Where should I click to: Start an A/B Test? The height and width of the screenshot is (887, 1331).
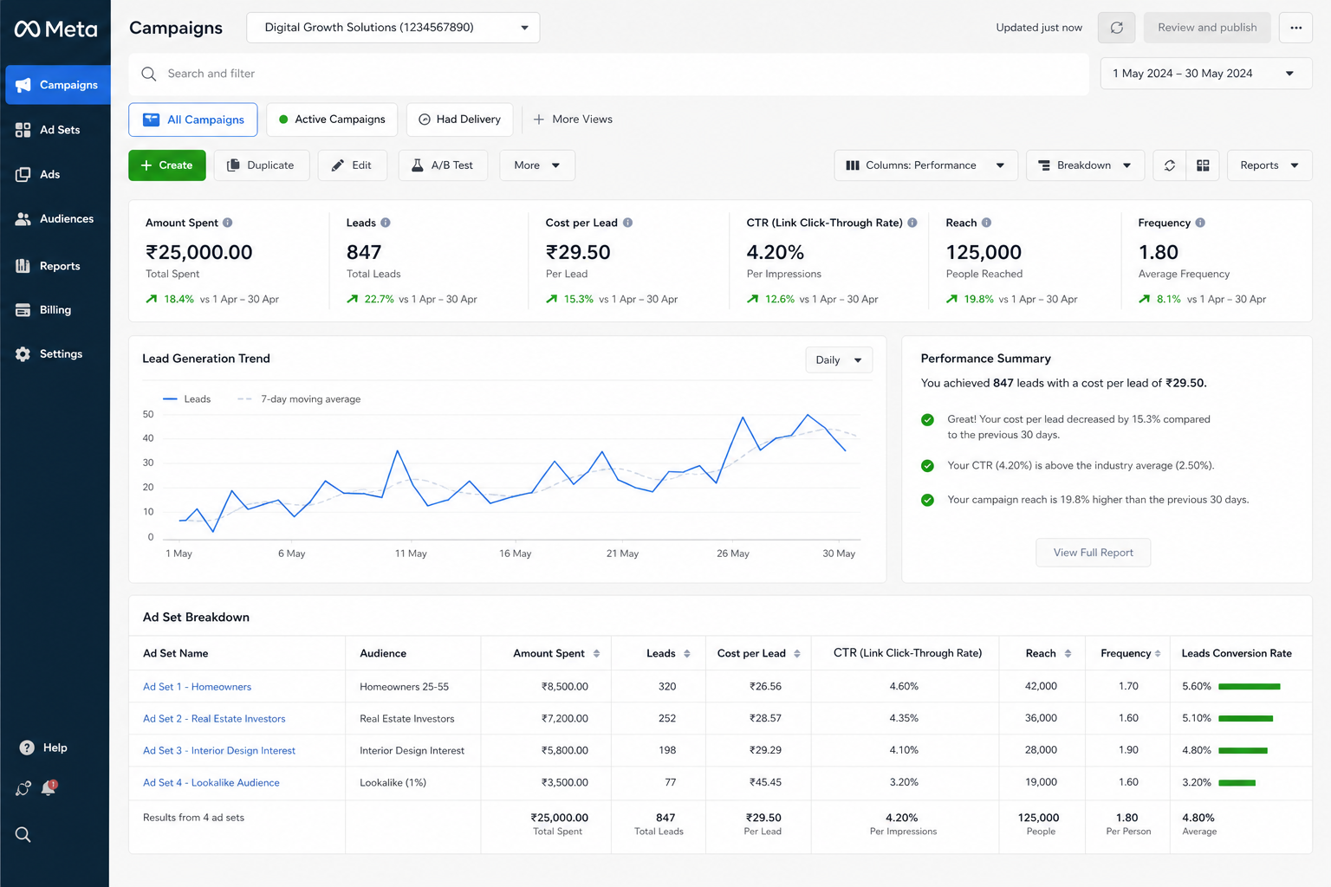[x=443, y=165]
